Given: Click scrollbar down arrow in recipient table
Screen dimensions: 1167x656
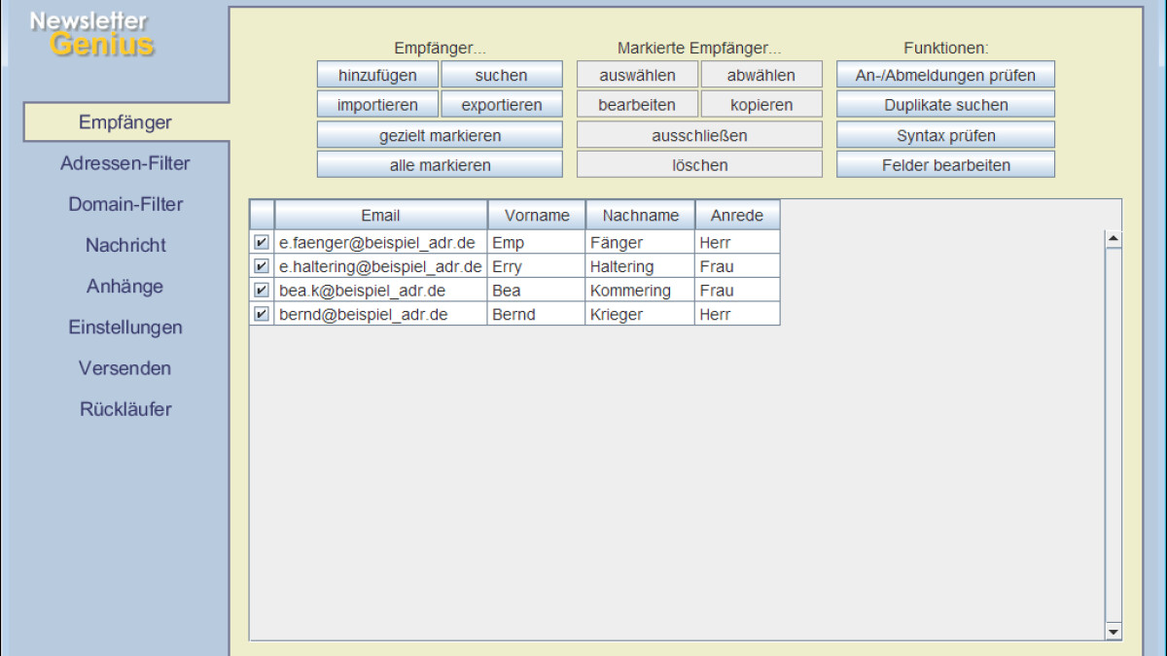Looking at the screenshot, I should [x=1114, y=632].
